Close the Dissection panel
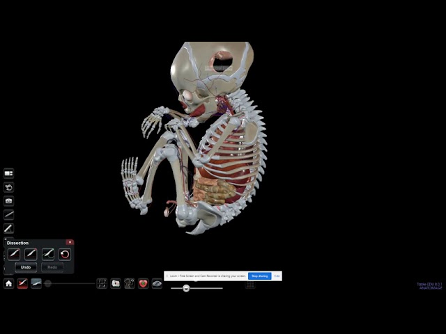This screenshot has width=446, height=334. [70, 242]
